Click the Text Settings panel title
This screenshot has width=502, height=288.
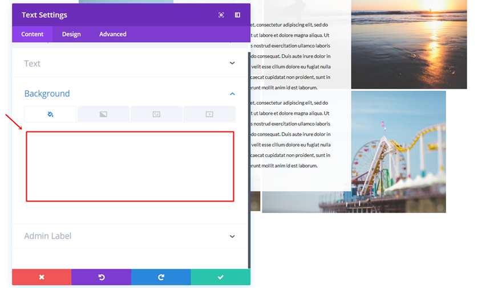[x=44, y=15]
